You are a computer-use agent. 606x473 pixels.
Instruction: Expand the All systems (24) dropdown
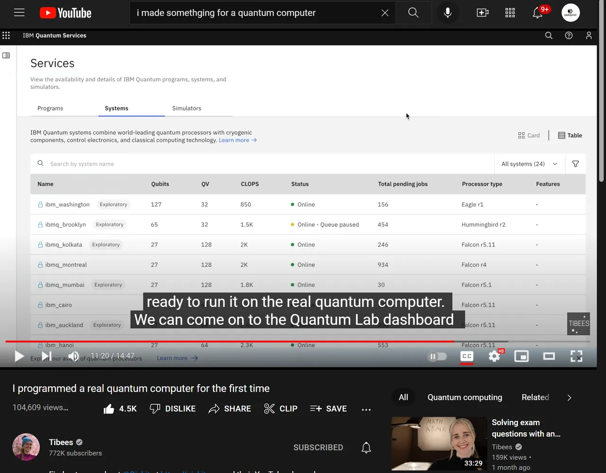529,164
